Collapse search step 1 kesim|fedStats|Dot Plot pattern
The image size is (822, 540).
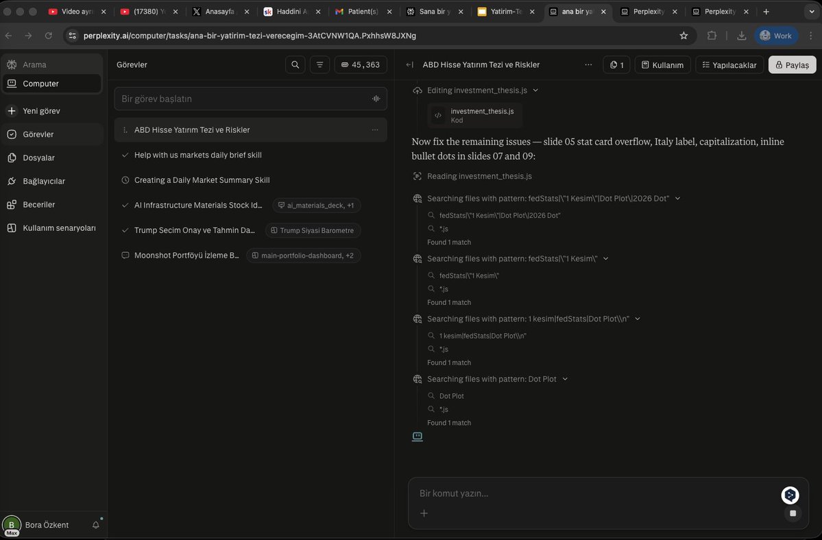coord(638,319)
